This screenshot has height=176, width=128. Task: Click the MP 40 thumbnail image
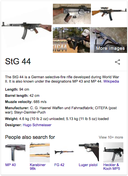(x=15, y=152)
